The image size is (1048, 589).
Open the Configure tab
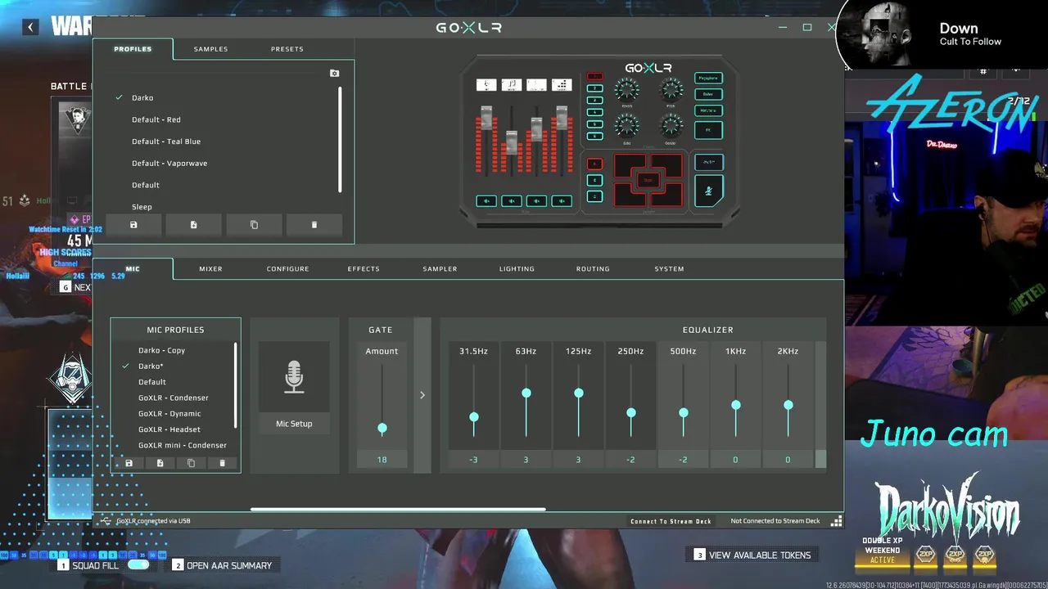point(287,269)
